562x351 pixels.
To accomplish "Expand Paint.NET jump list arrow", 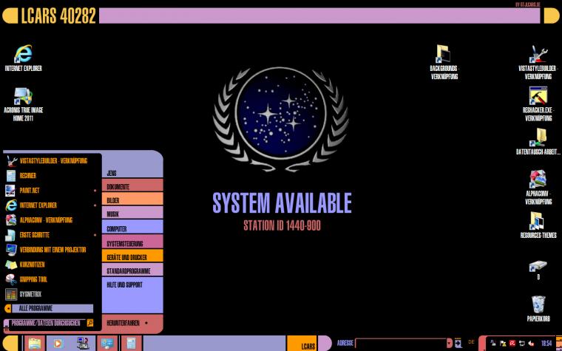I will [95, 191].
